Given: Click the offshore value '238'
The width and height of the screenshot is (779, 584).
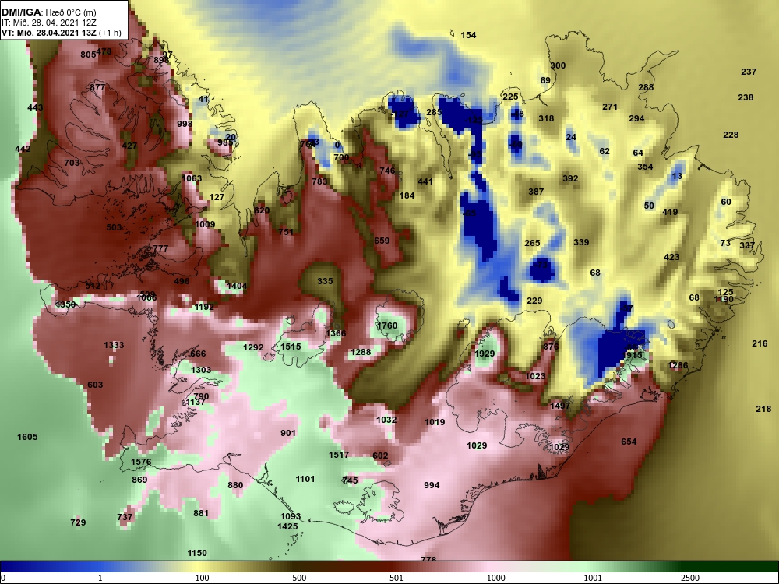Looking at the screenshot, I should 746,98.
